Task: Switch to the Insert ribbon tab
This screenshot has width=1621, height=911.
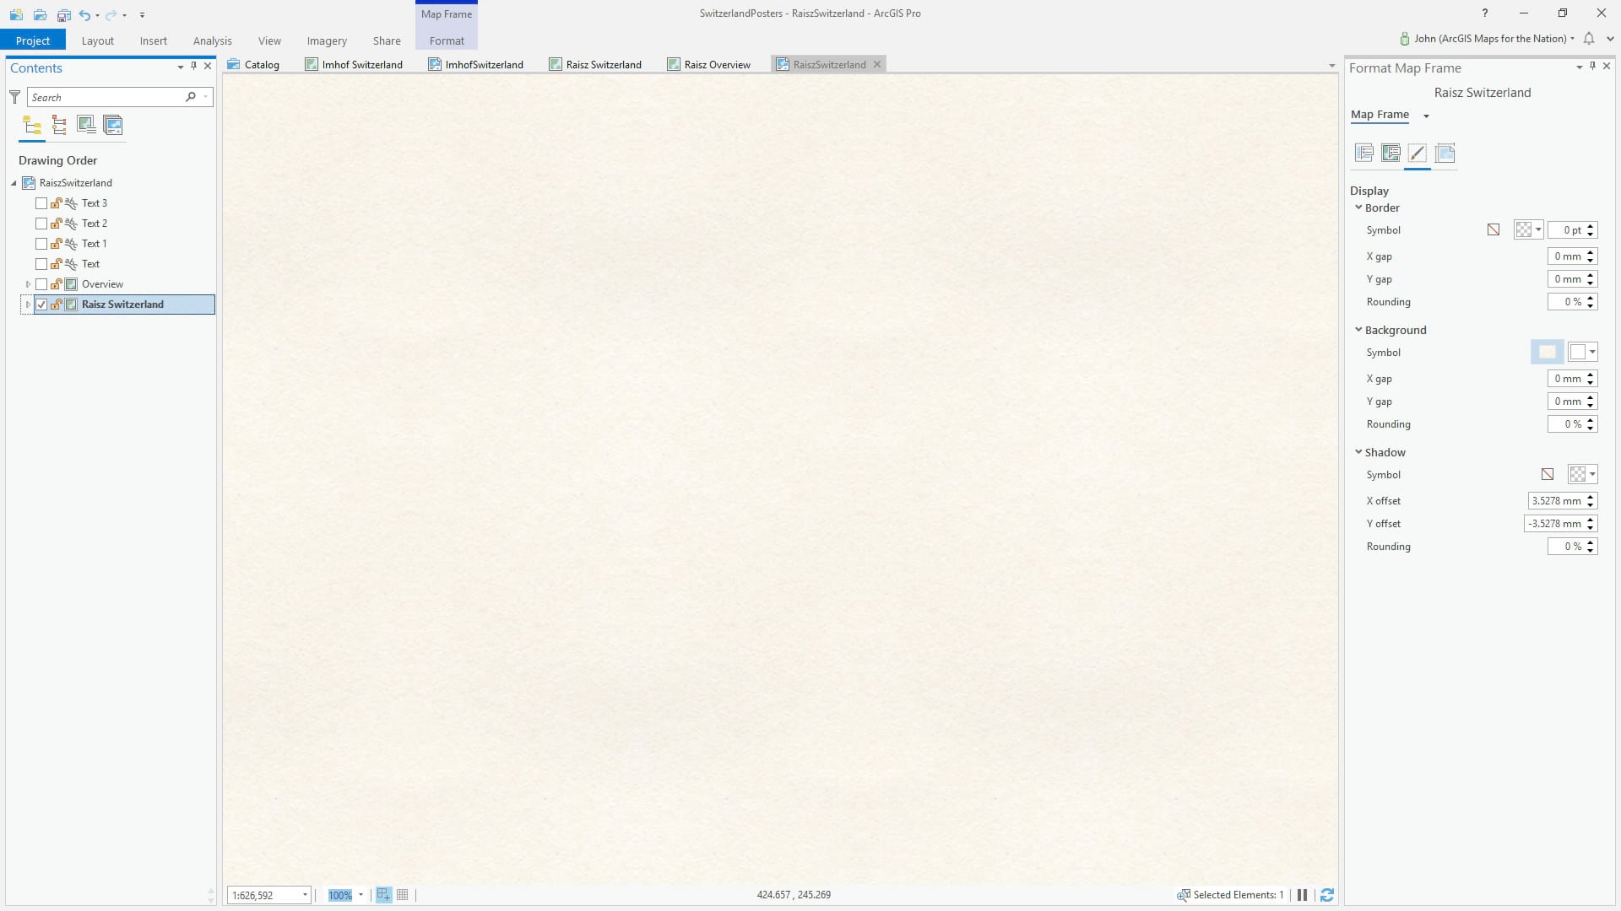Action: click(x=153, y=40)
